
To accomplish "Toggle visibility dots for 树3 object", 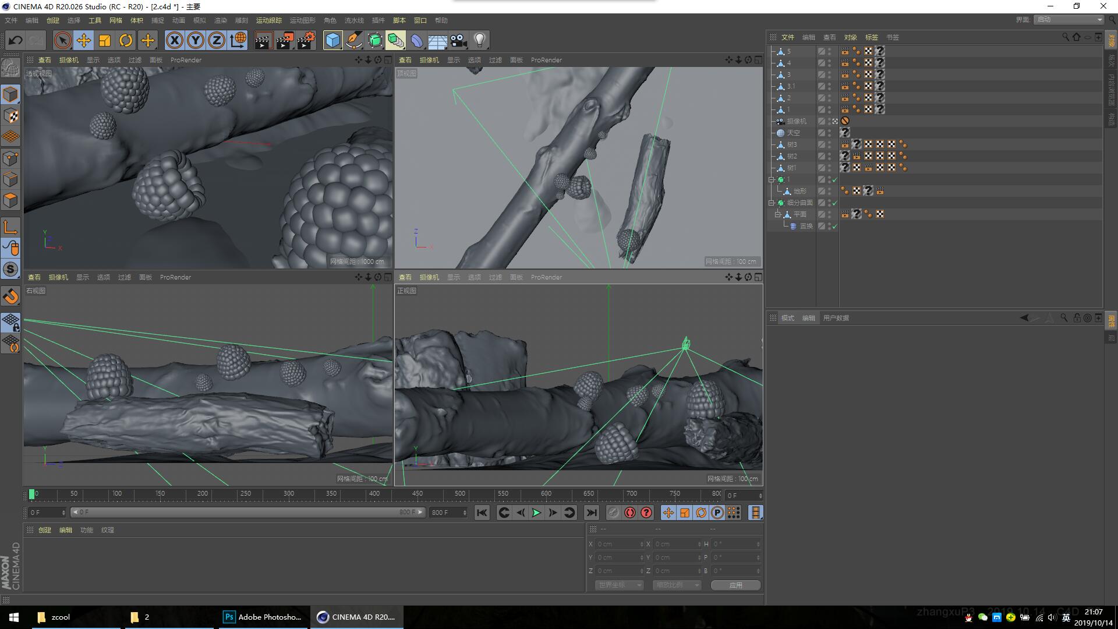I will click(830, 144).
